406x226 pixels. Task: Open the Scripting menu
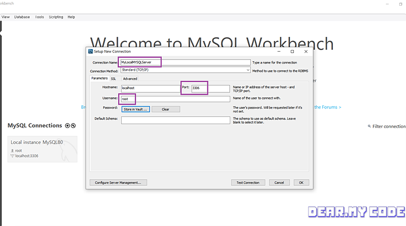(x=56, y=17)
